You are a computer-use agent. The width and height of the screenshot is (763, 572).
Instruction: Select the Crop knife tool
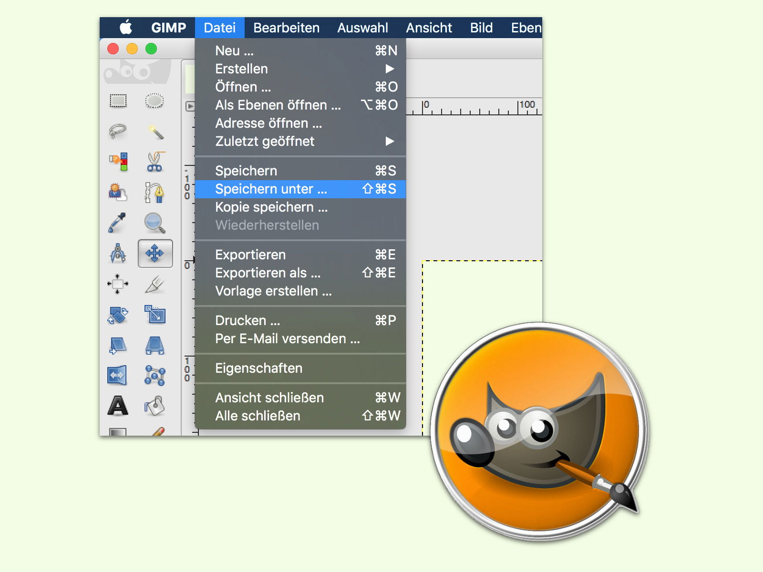point(155,284)
